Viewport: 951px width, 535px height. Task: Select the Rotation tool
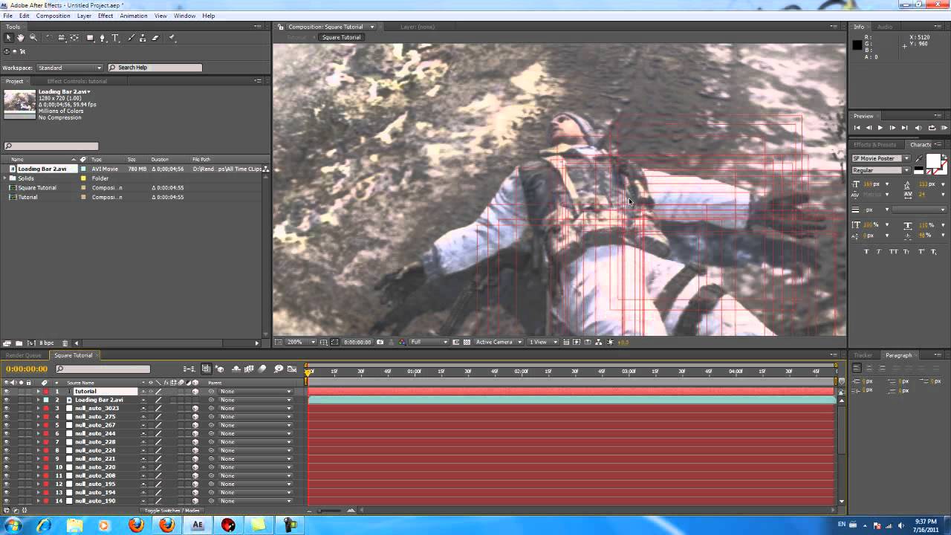49,38
